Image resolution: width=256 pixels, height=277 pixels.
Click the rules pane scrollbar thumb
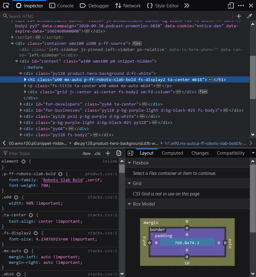point(122,168)
